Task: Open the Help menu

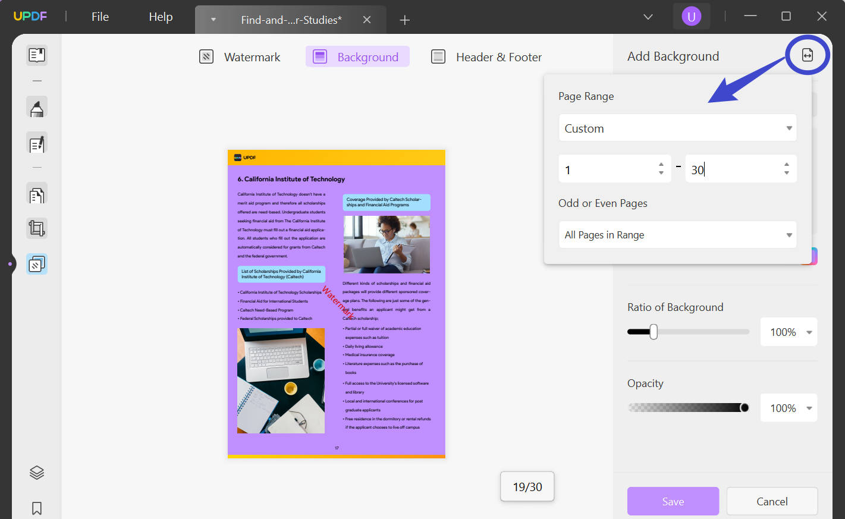Action: (159, 17)
